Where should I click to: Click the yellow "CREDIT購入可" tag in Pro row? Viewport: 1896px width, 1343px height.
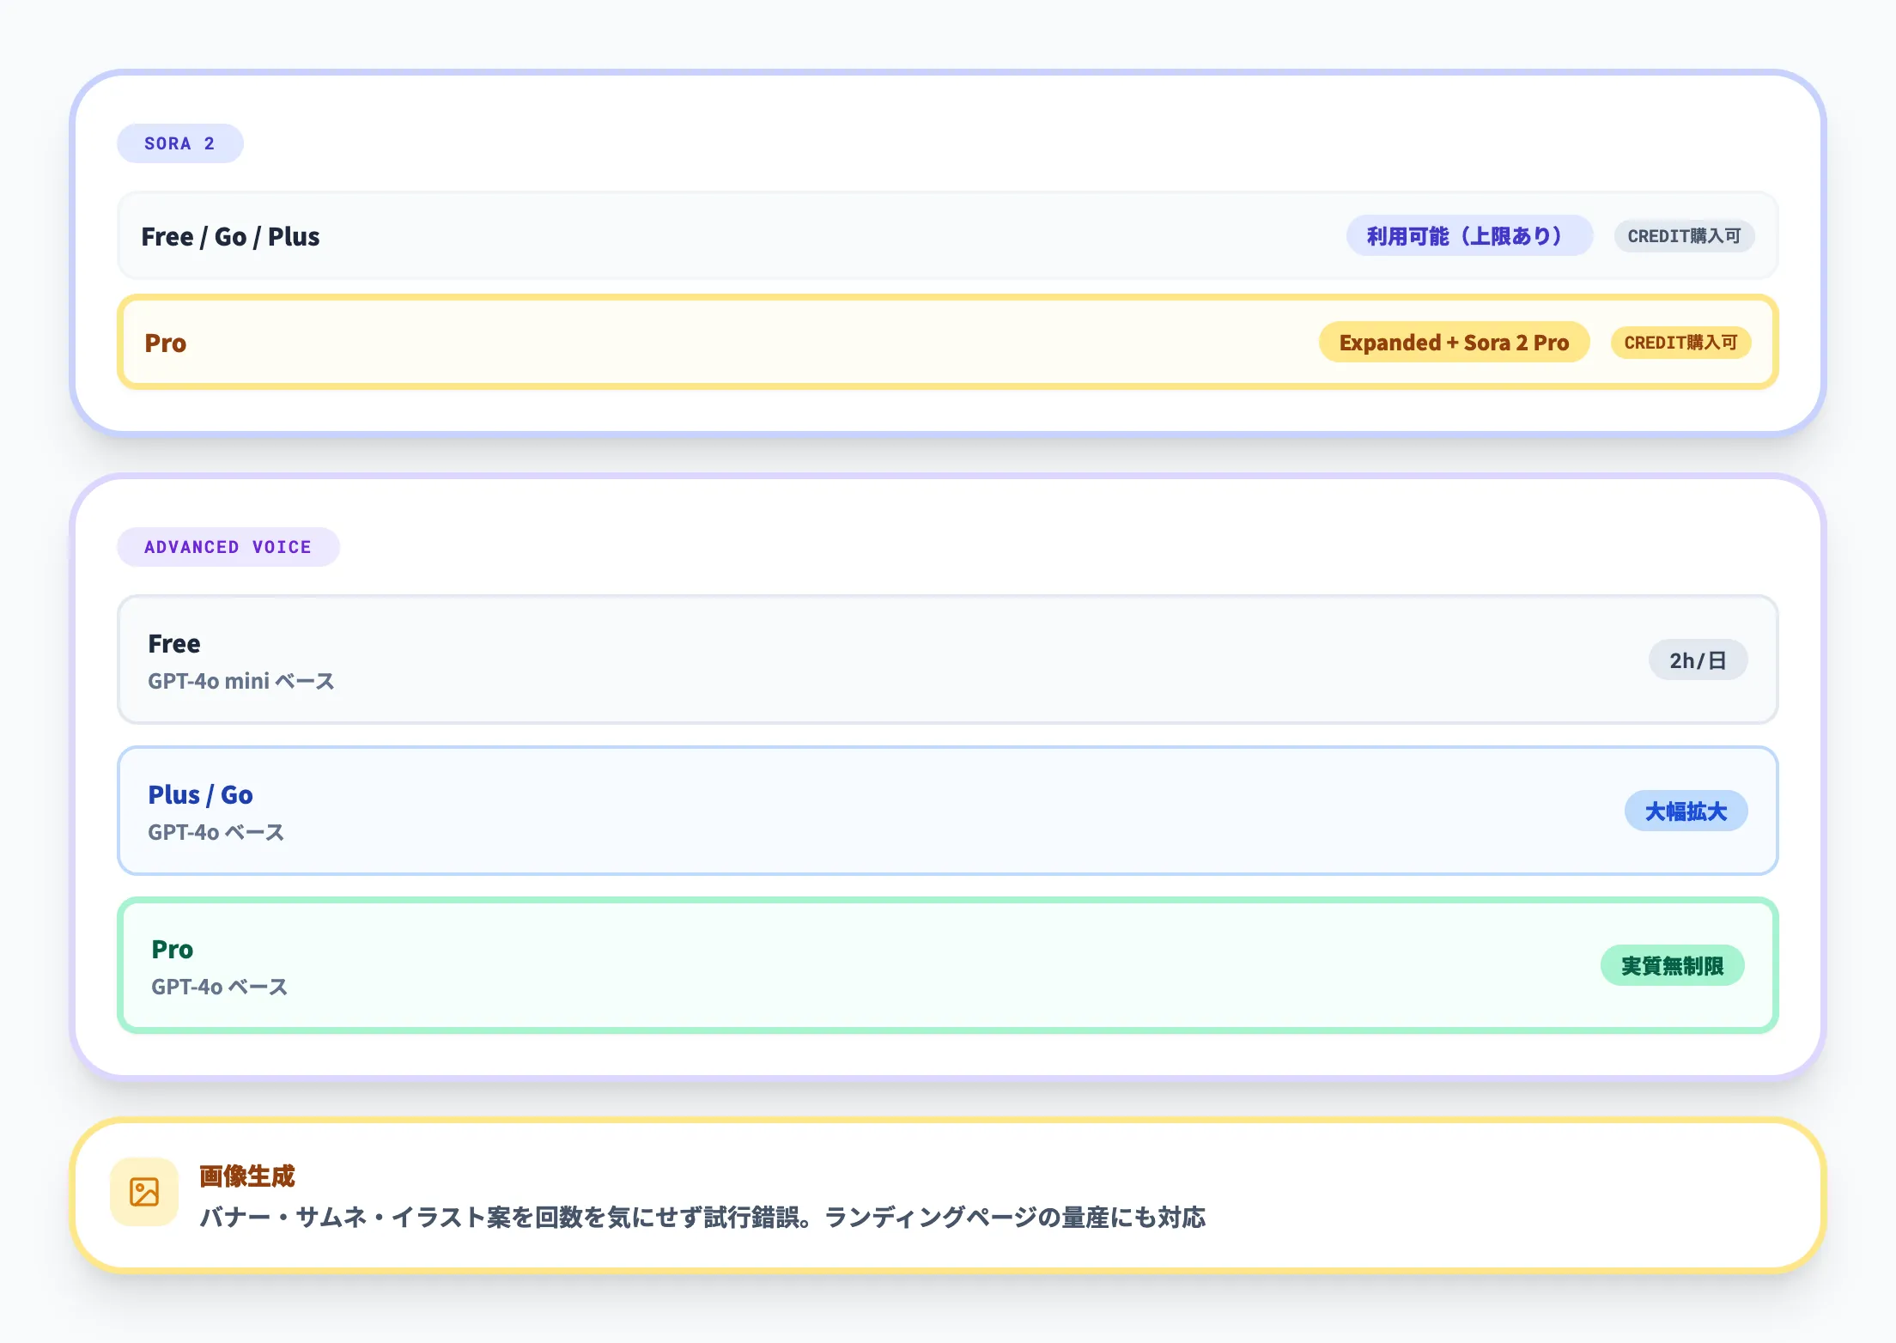point(1680,343)
